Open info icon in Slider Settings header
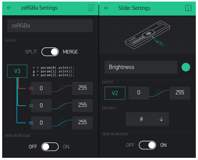 pos(188,8)
